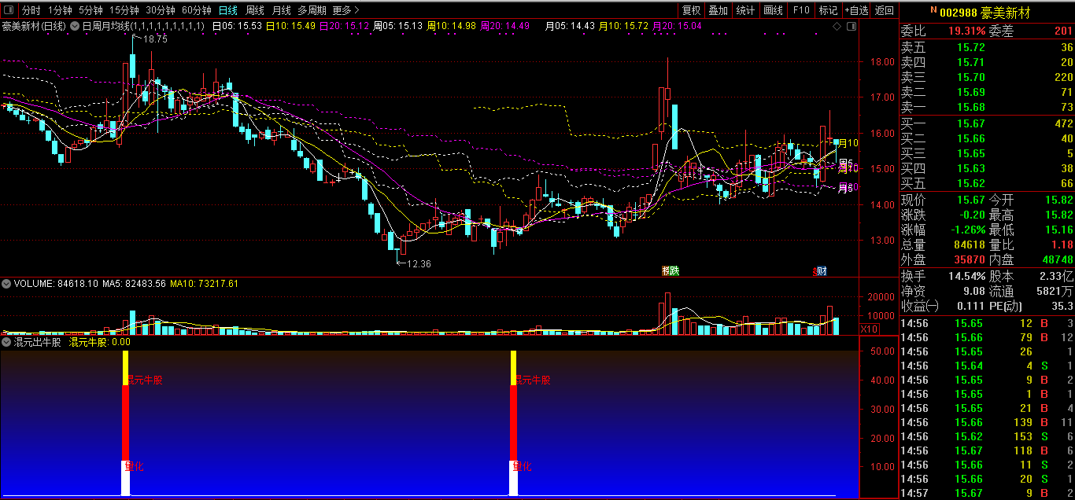Click the 月10 line label on chart
The width and height of the screenshot is (1075, 500).
point(848,143)
